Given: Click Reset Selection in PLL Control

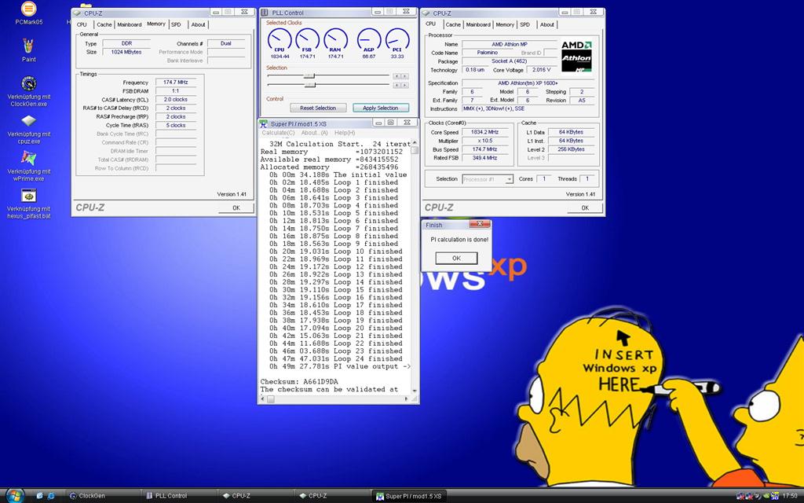Looking at the screenshot, I should [x=318, y=108].
